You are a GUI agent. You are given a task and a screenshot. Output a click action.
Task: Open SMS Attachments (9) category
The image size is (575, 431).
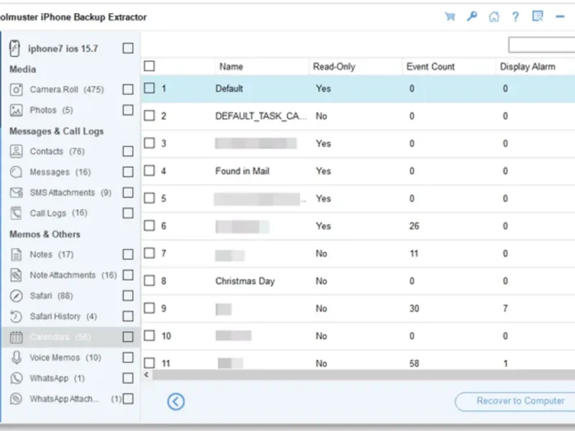tap(70, 193)
